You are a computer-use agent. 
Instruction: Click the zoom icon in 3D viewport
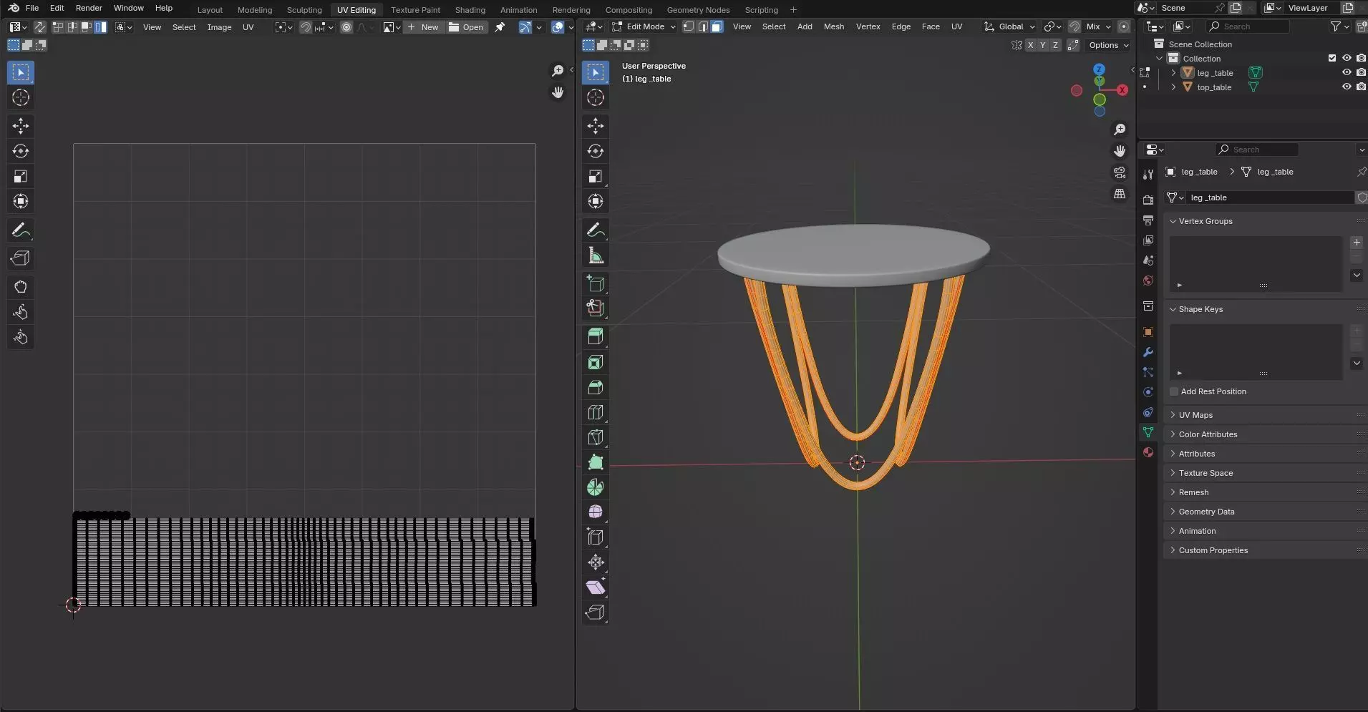coord(1120,130)
